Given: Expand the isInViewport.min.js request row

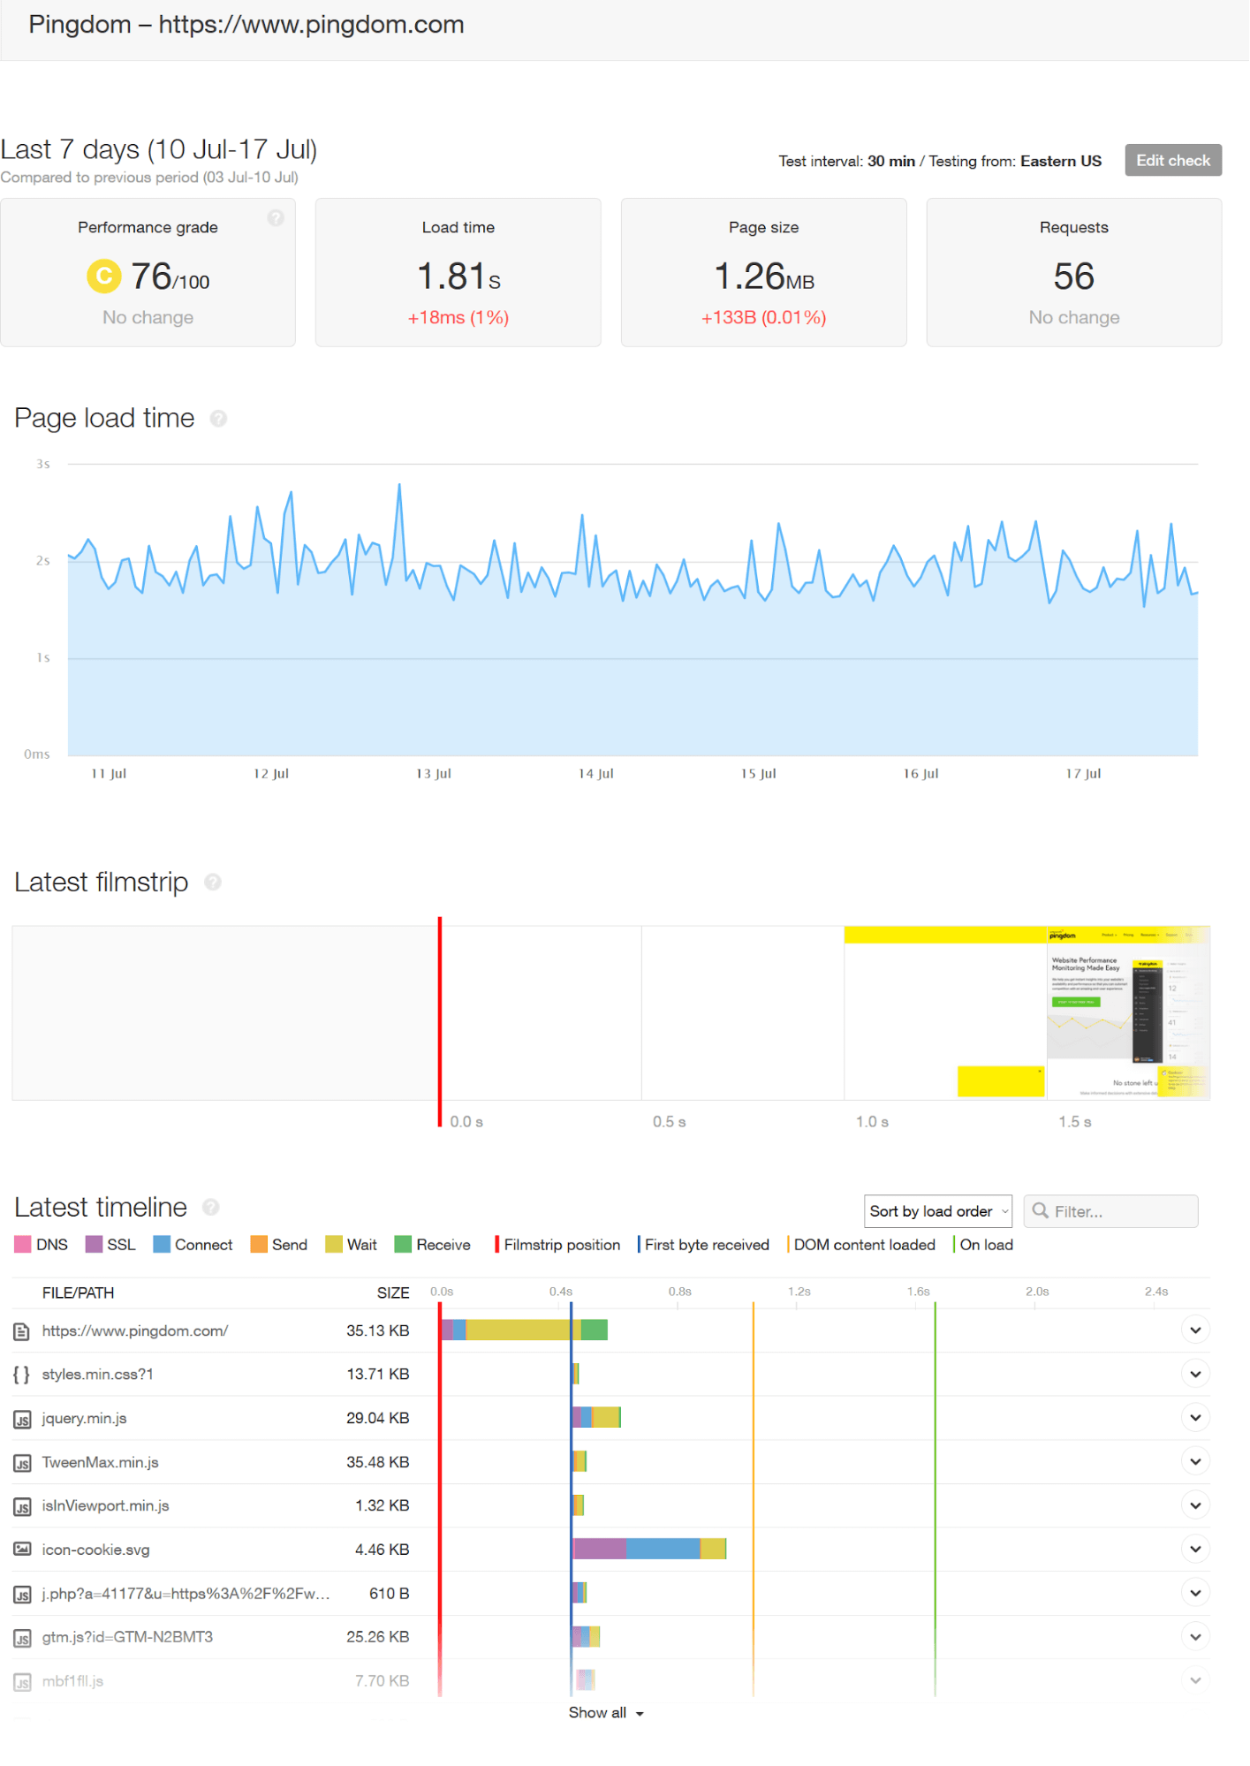Looking at the screenshot, I should tap(1195, 1506).
